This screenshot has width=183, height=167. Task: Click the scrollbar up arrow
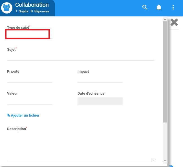point(165,19)
